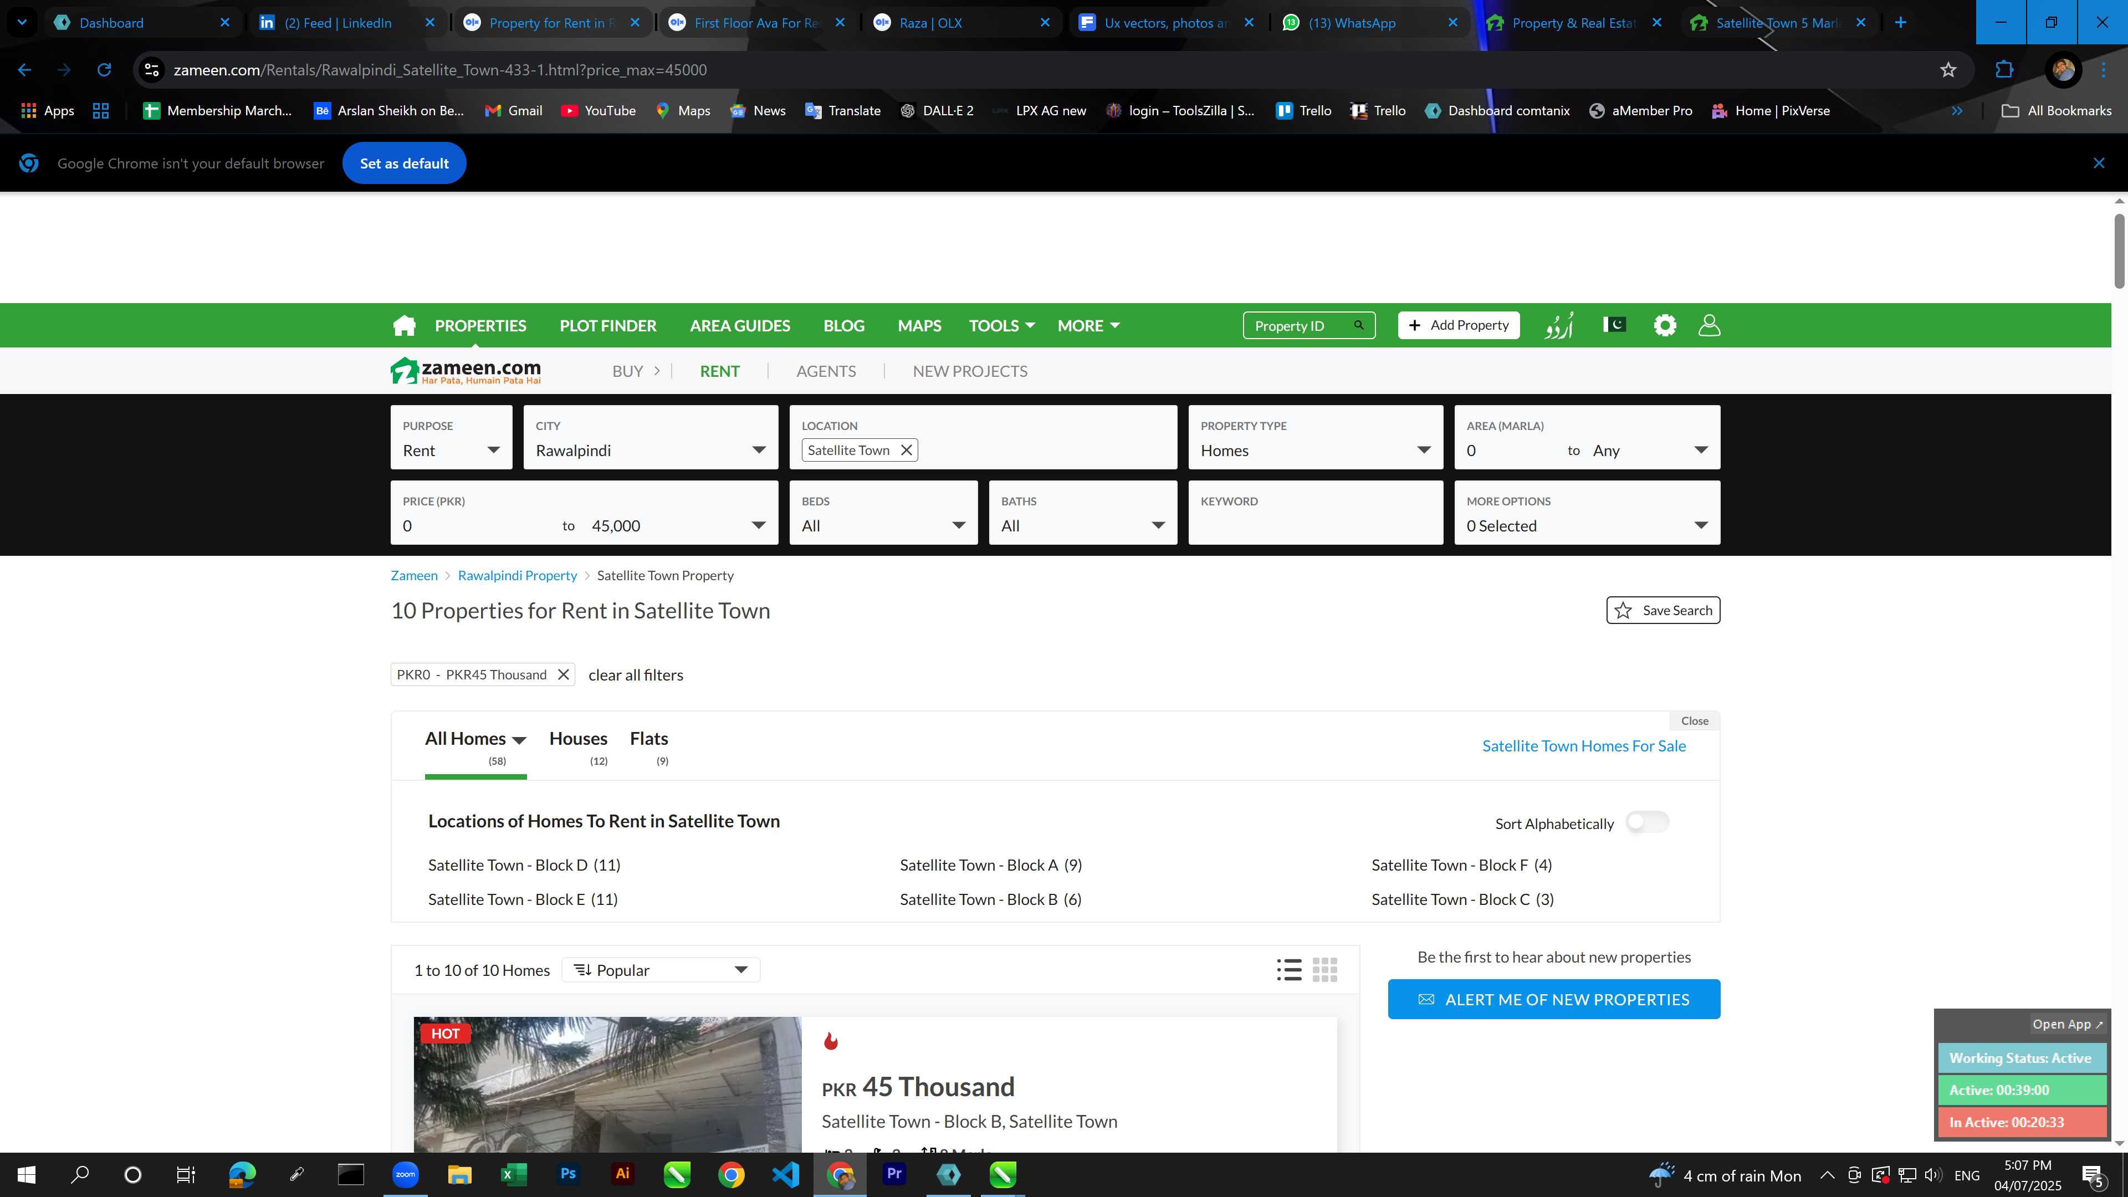This screenshot has width=2128, height=1197.
Task: Remove the PKR0 - PKR45 Thousand filter chip
Action: [564, 675]
